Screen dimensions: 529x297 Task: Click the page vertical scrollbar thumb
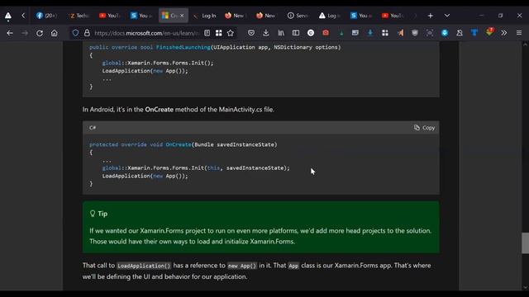(525, 243)
